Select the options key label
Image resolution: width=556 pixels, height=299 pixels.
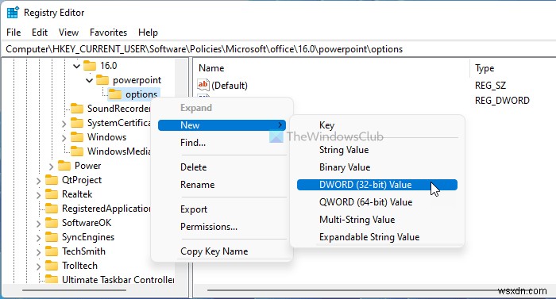coord(141,94)
